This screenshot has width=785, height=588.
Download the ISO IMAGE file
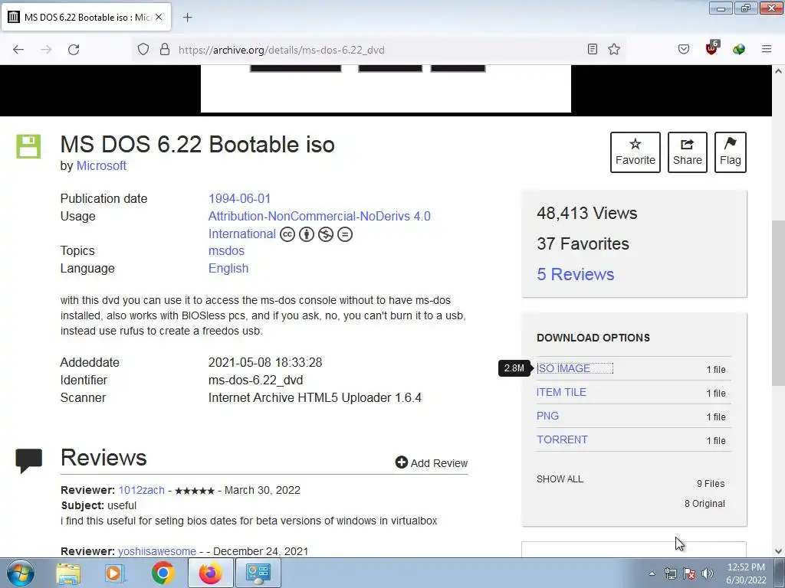[x=563, y=368]
